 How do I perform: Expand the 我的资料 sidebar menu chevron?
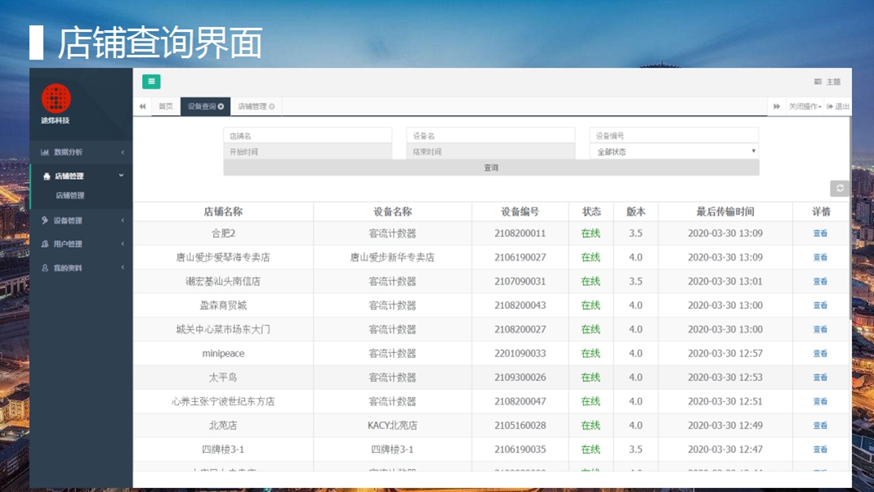tap(123, 268)
